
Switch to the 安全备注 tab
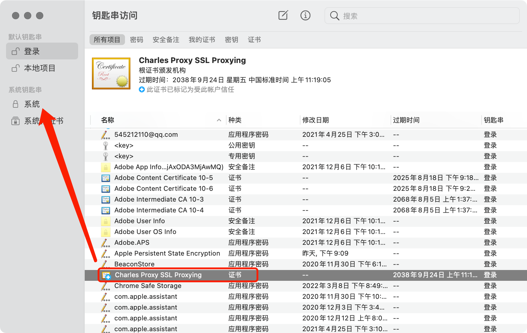pos(166,40)
